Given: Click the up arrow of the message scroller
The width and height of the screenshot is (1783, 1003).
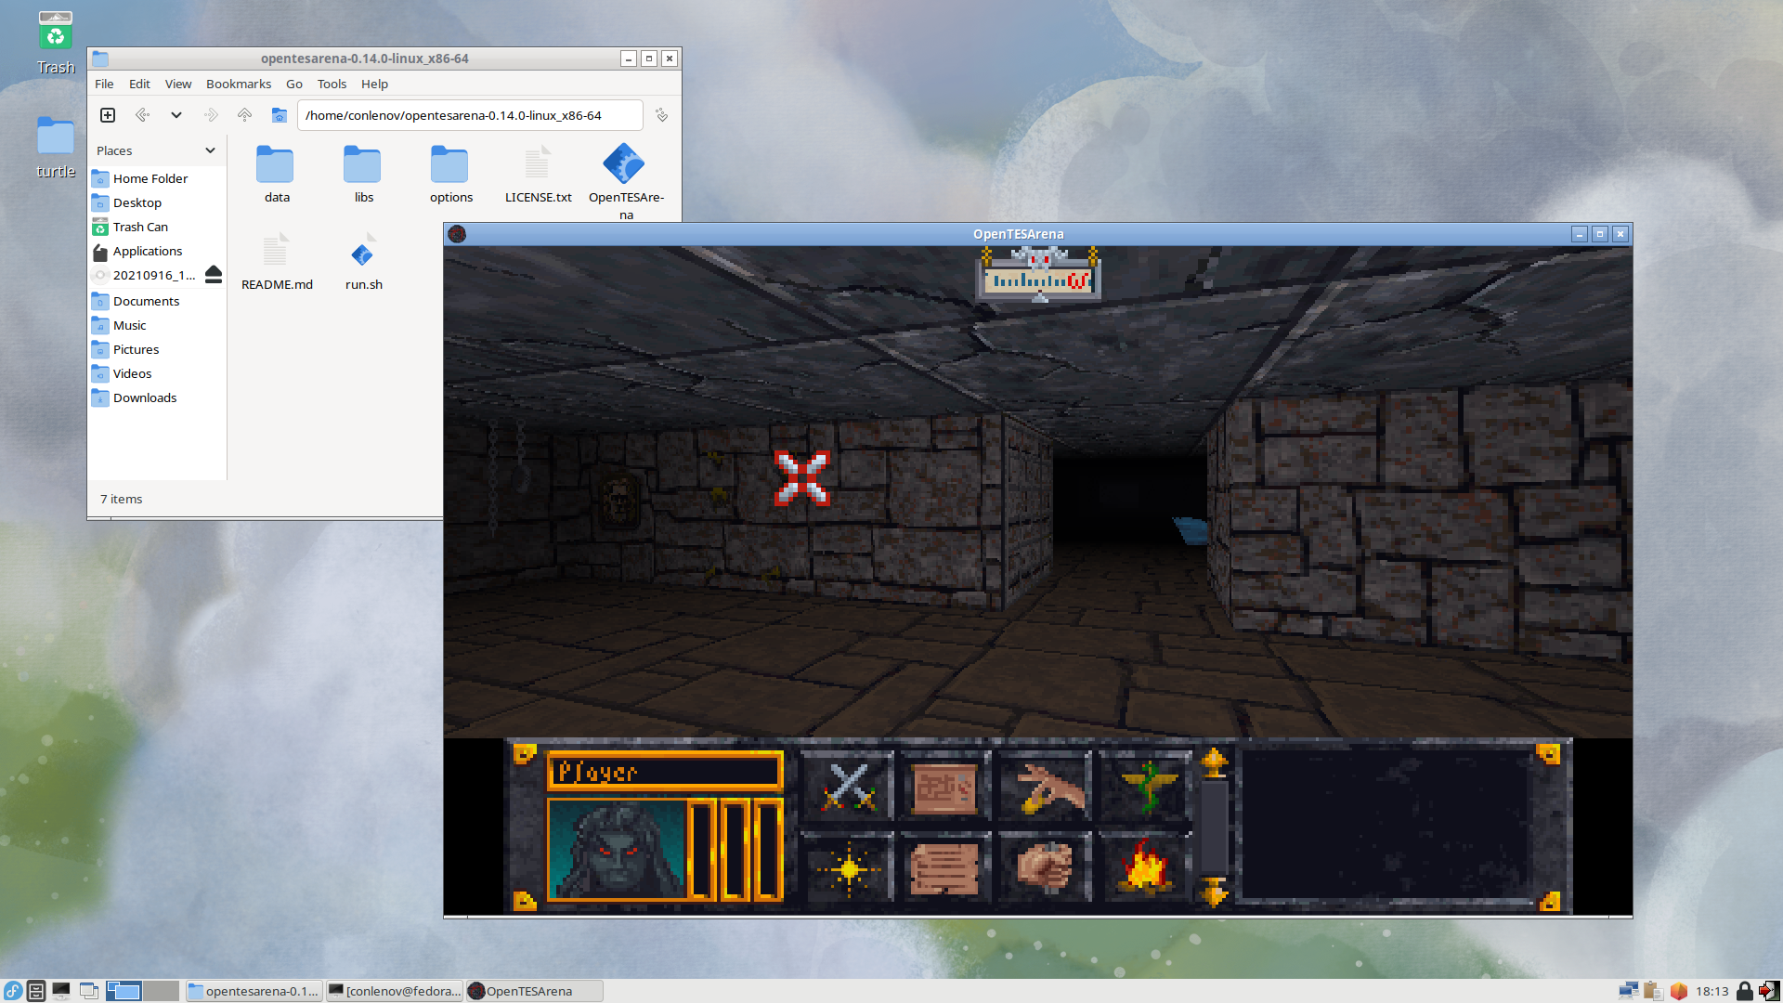Looking at the screenshot, I should (1214, 763).
